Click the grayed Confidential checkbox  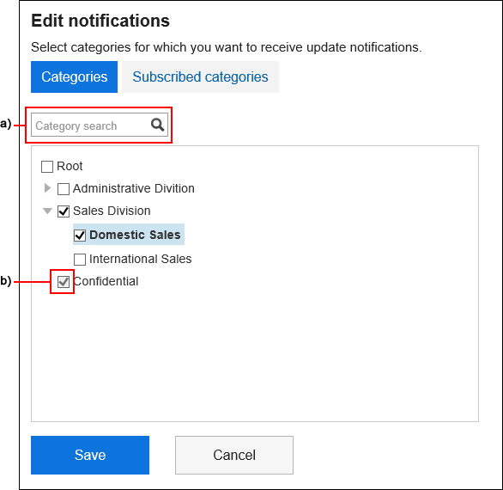[64, 282]
